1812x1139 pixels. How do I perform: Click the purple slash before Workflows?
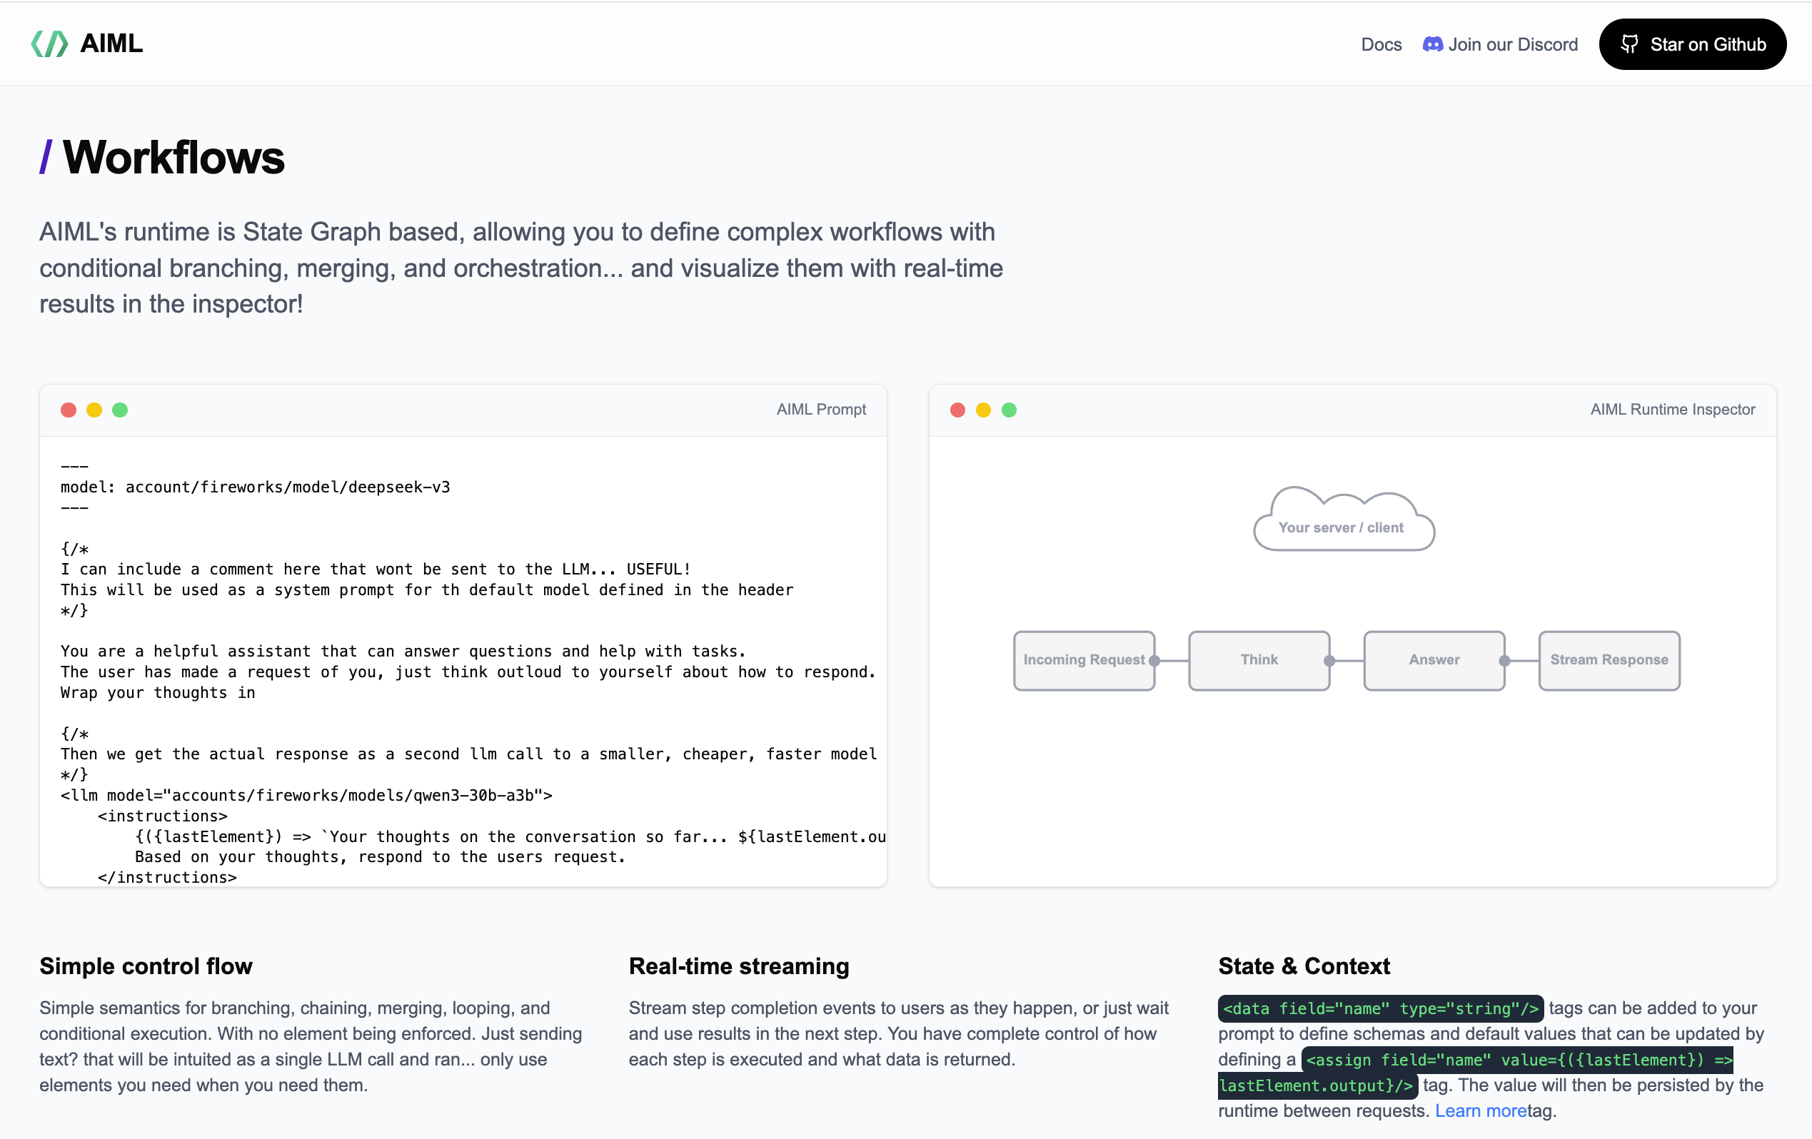46,157
